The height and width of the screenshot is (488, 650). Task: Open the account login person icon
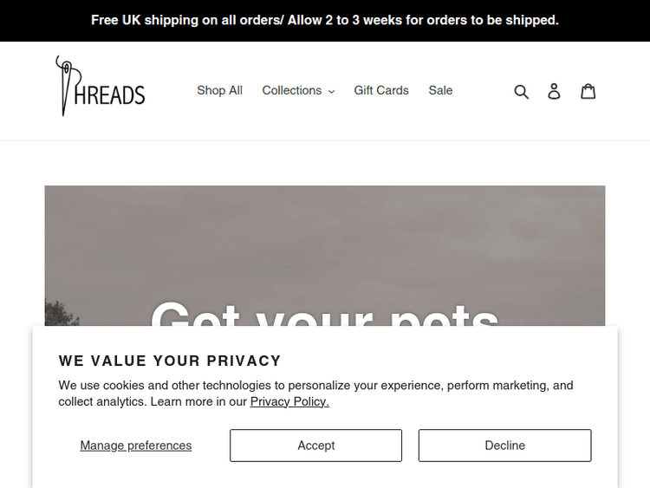[554, 91]
